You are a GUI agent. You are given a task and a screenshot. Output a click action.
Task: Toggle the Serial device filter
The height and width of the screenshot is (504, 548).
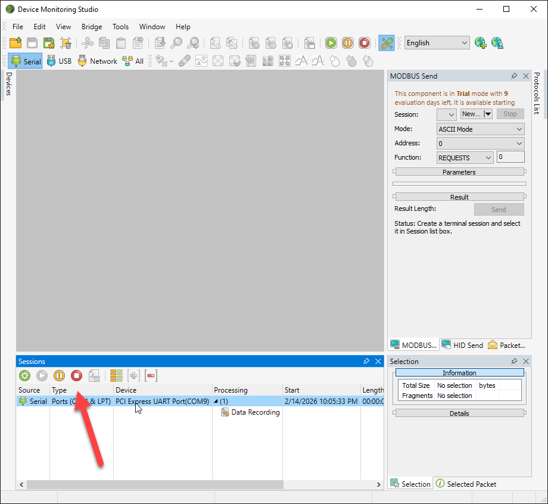point(26,61)
